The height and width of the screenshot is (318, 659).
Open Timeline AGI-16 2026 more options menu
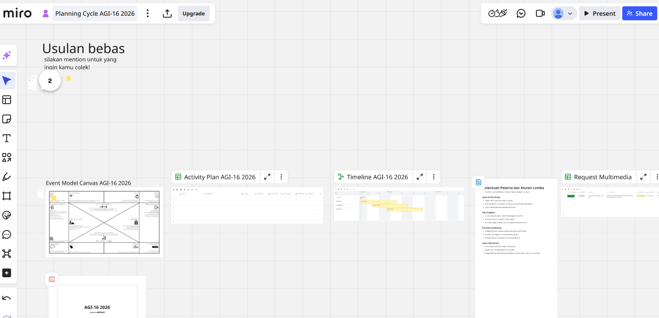click(434, 177)
